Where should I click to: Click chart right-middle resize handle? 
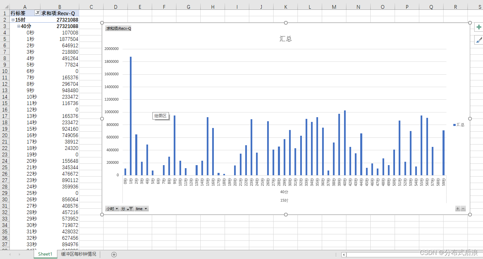470,119
